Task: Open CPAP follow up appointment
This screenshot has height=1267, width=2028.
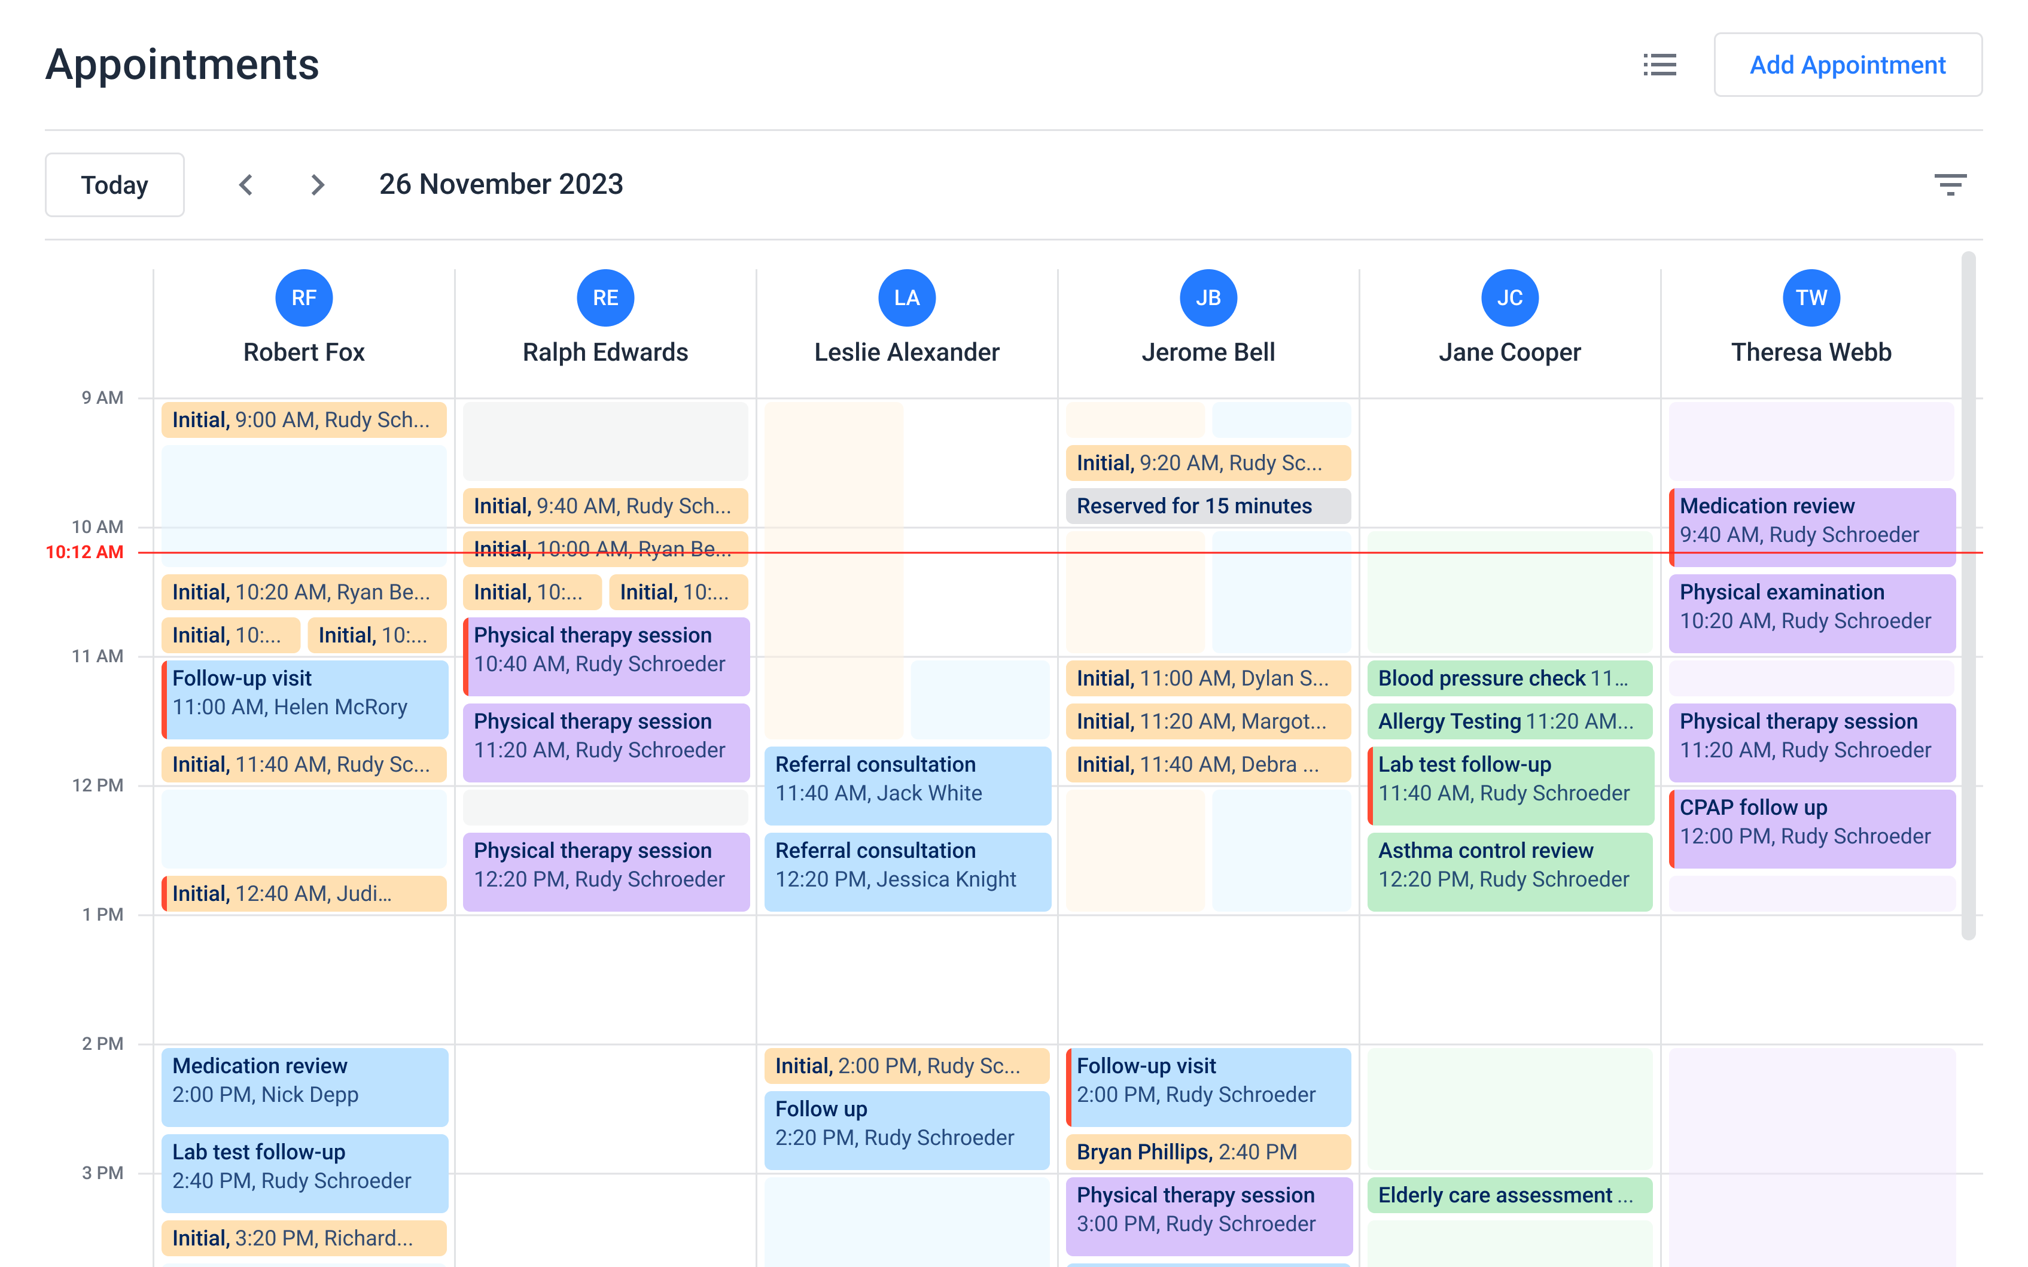Action: click(x=1811, y=828)
